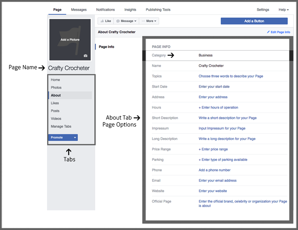Viewport: 298px width, 230px height.
Task: Expand the Promote dropdown arrow
Action: coord(75,138)
